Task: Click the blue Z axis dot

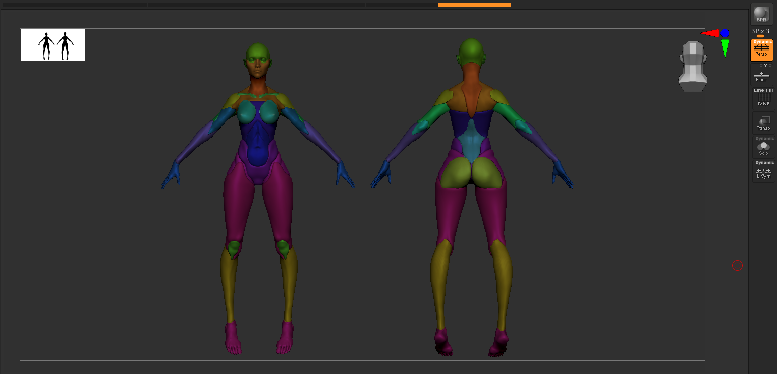Action: (x=725, y=33)
